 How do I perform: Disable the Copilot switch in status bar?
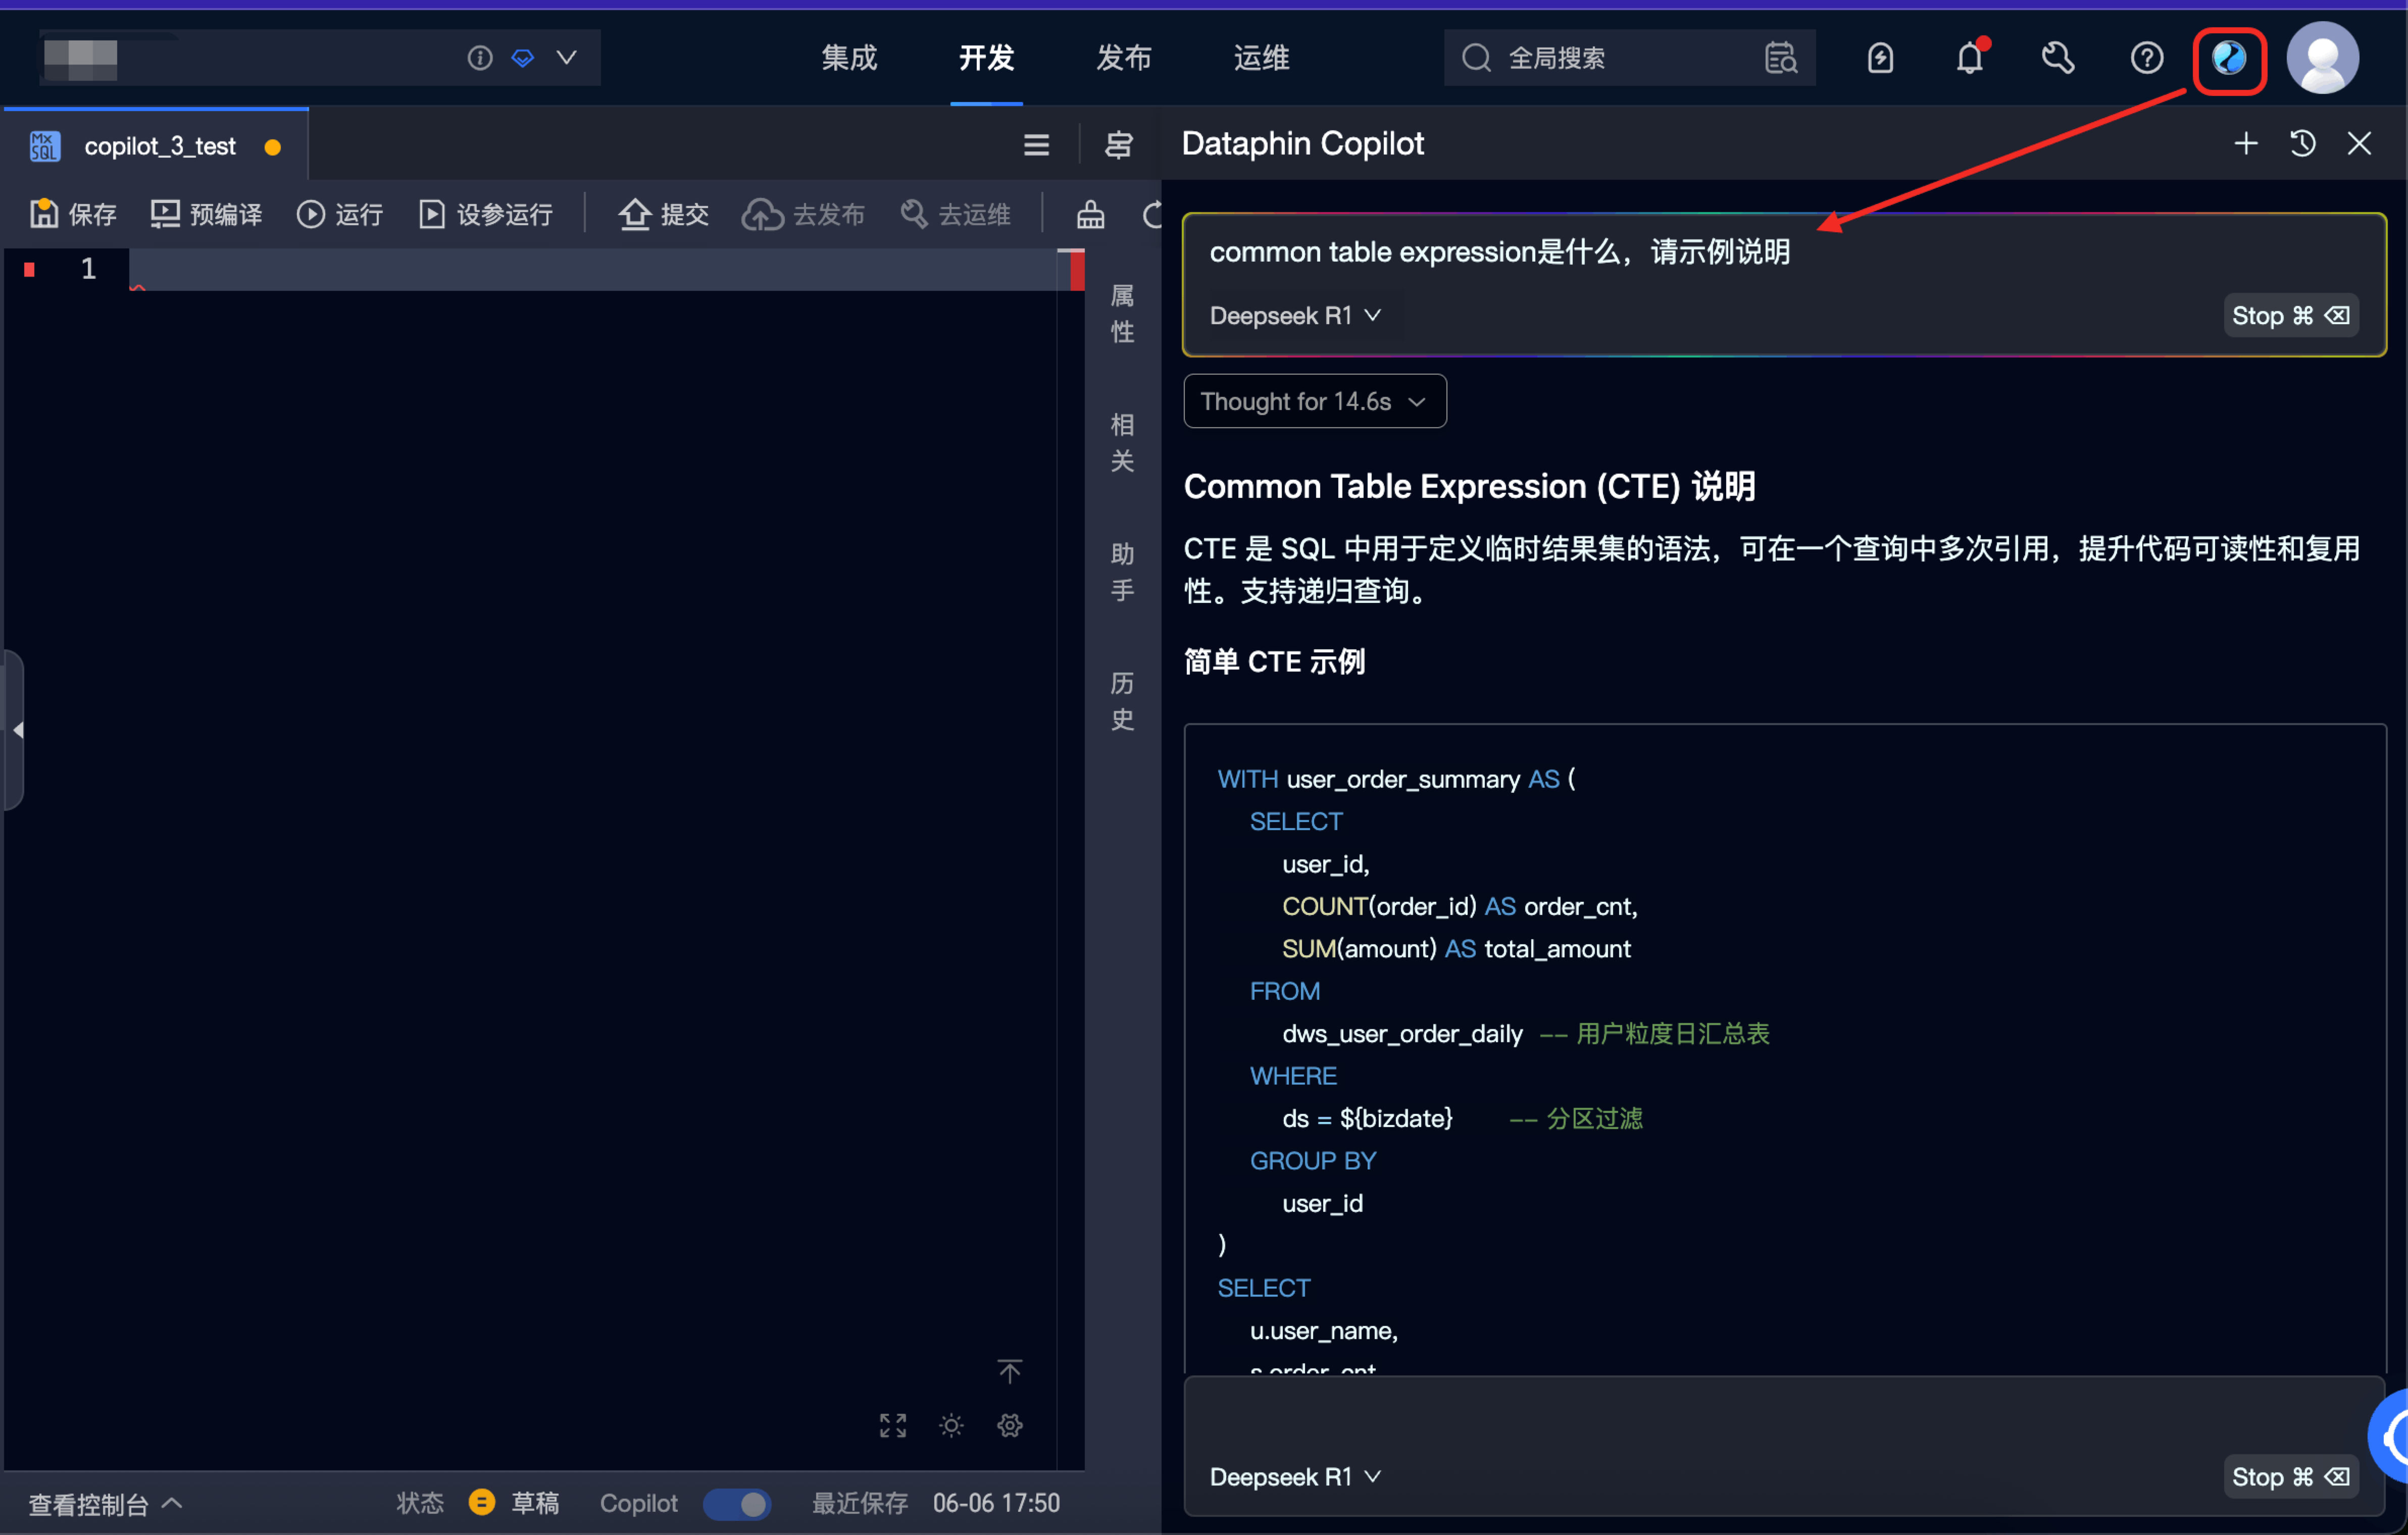click(737, 1503)
